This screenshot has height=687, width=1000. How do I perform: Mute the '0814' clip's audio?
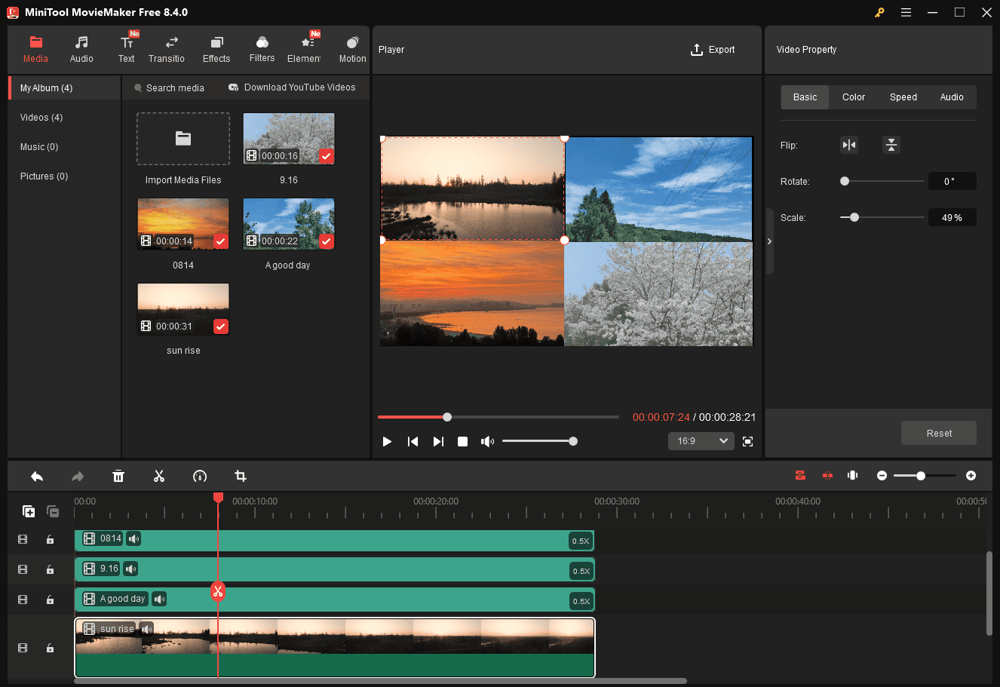pos(133,538)
